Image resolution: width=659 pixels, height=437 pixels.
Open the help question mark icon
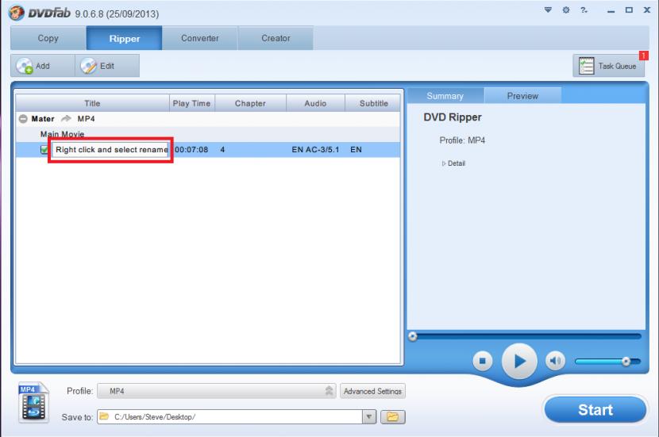584,10
